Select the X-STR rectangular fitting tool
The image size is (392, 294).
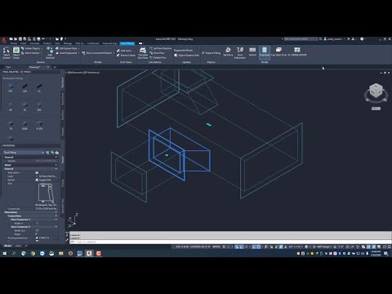point(39,125)
